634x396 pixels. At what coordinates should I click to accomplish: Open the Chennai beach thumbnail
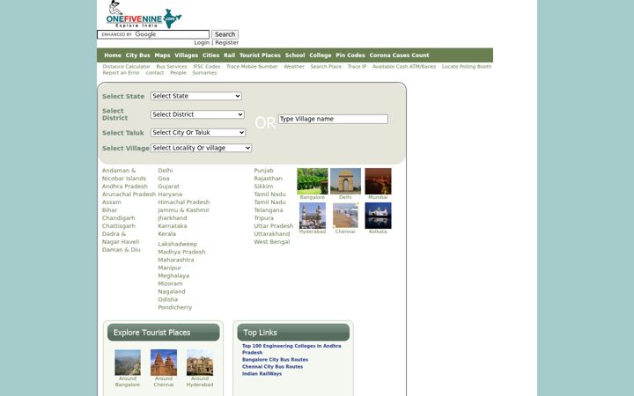click(x=345, y=216)
